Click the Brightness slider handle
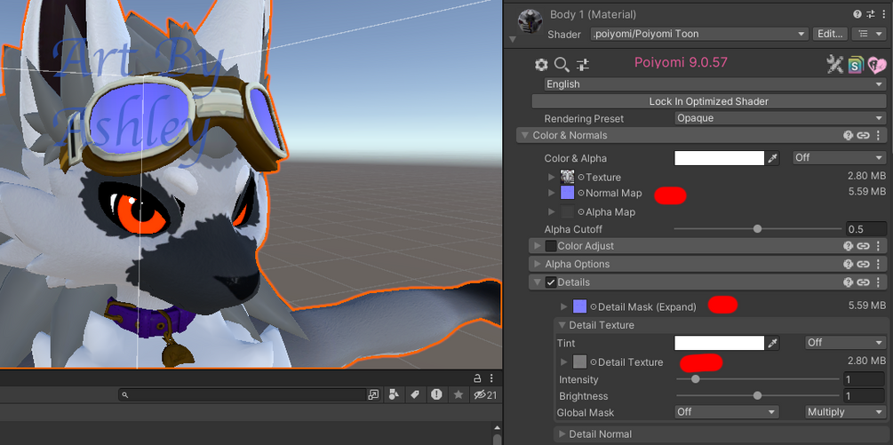This screenshot has height=445, width=893. (x=757, y=395)
